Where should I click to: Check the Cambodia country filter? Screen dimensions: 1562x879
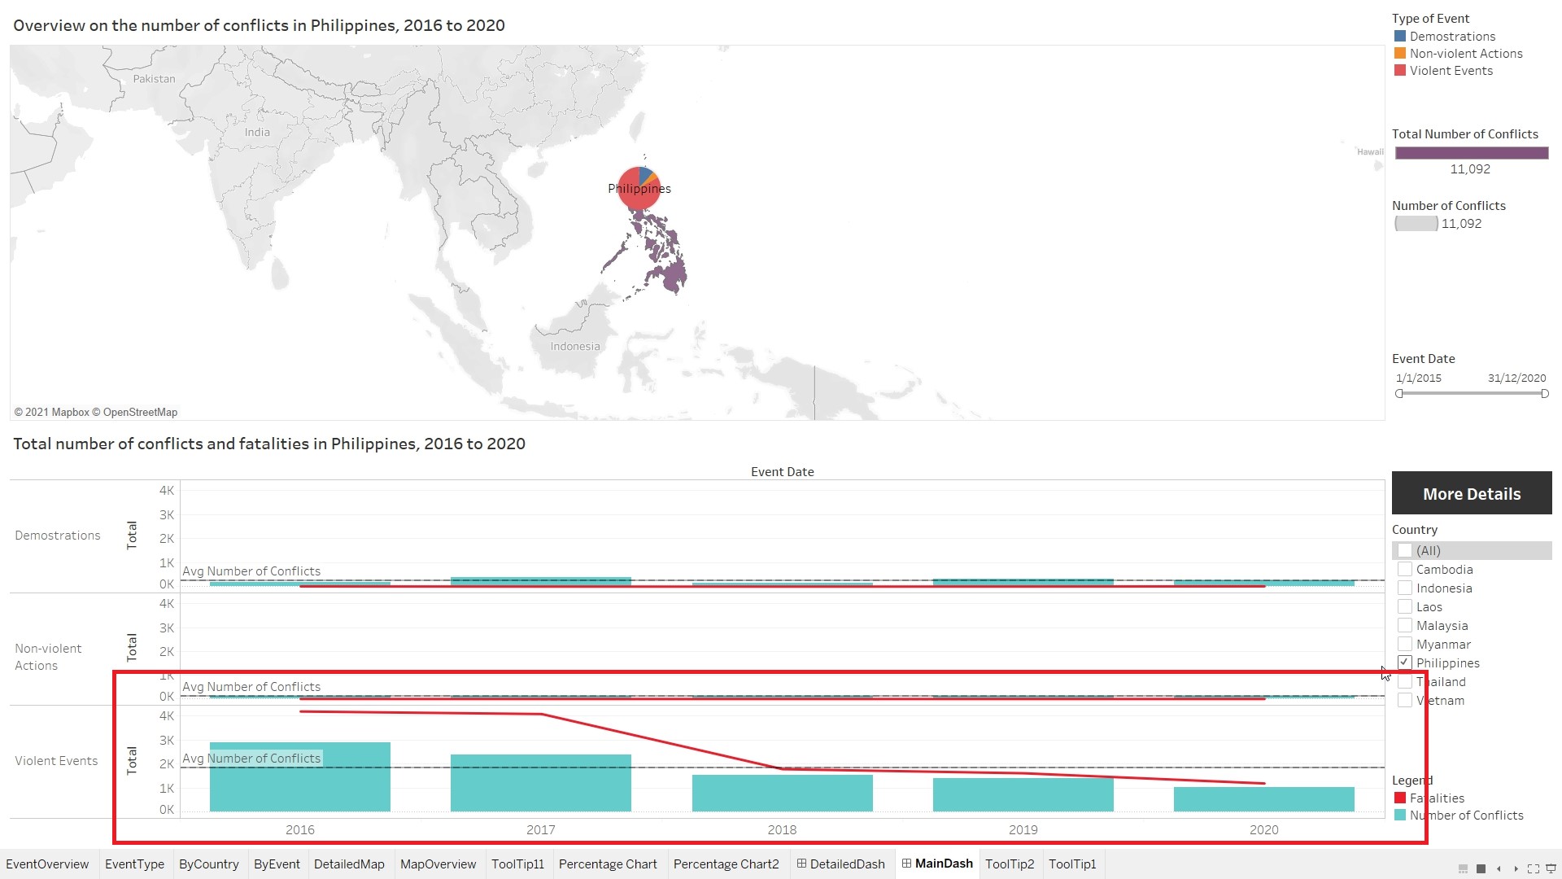tap(1404, 569)
